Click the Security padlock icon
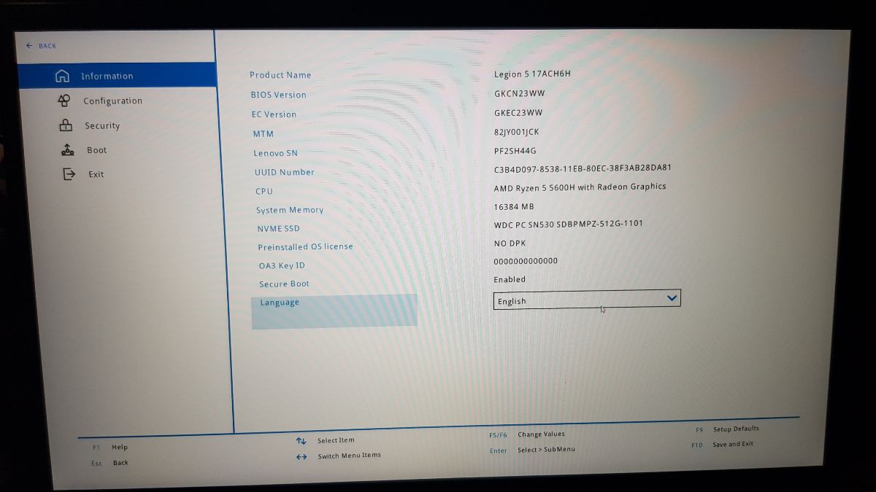This screenshot has width=876, height=492. pyautogui.click(x=66, y=125)
